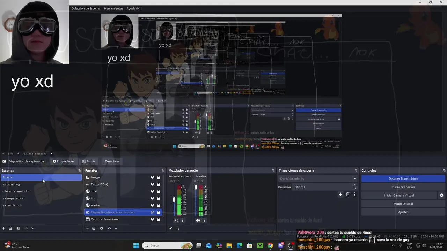The width and height of the screenshot is (447, 251).
Task: Open Ajustes settings
Action: tap(403, 212)
